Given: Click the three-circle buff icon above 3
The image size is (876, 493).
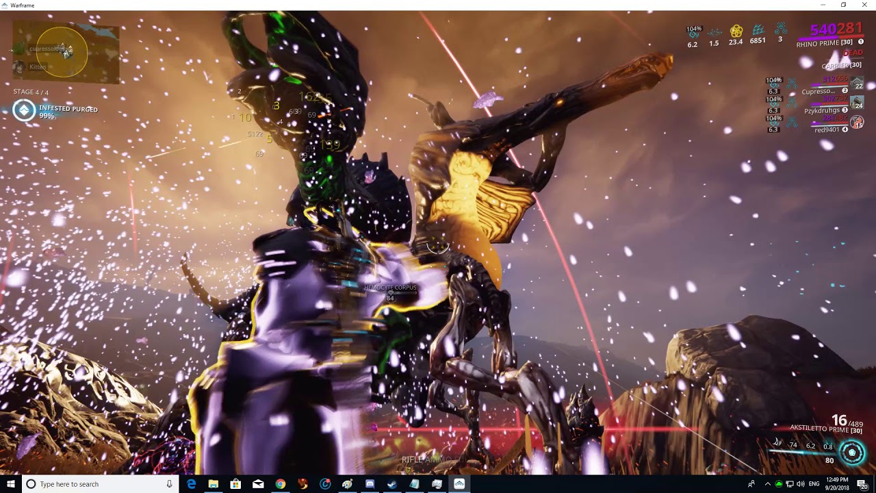Looking at the screenshot, I should pos(780,29).
